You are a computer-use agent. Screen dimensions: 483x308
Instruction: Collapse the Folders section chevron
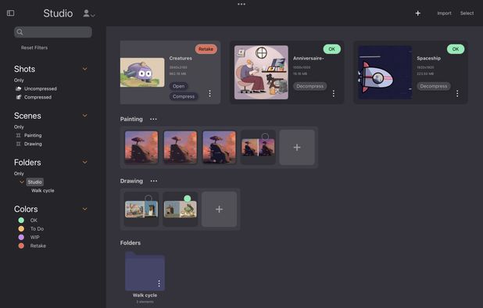point(85,163)
